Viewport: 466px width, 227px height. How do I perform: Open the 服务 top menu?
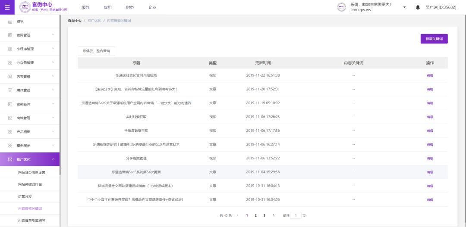click(x=85, y=7)
